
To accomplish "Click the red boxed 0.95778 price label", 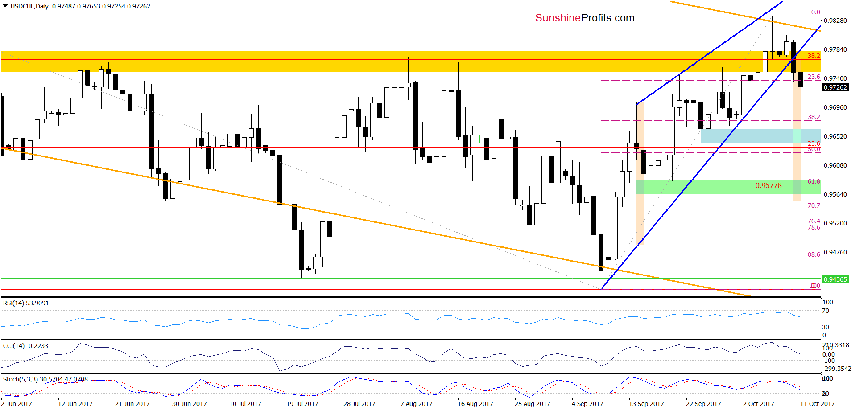I will pos(768,185).
